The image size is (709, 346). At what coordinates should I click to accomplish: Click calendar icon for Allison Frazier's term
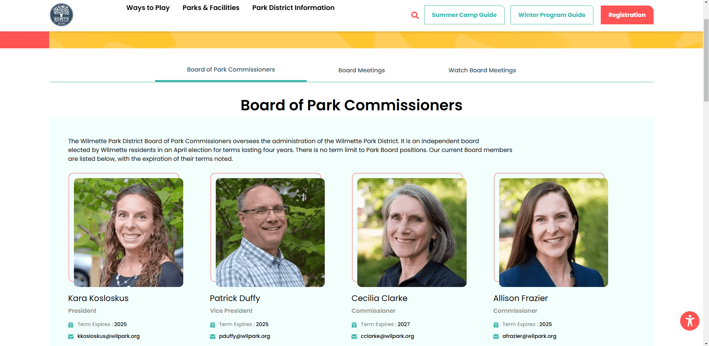pos(496,325)
